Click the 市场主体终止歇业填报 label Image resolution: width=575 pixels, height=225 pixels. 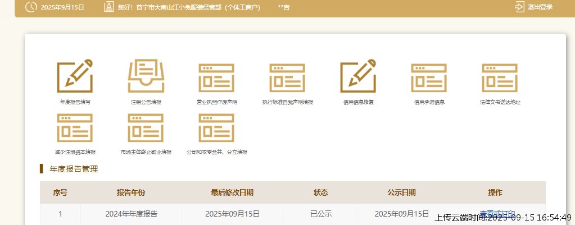146,152
